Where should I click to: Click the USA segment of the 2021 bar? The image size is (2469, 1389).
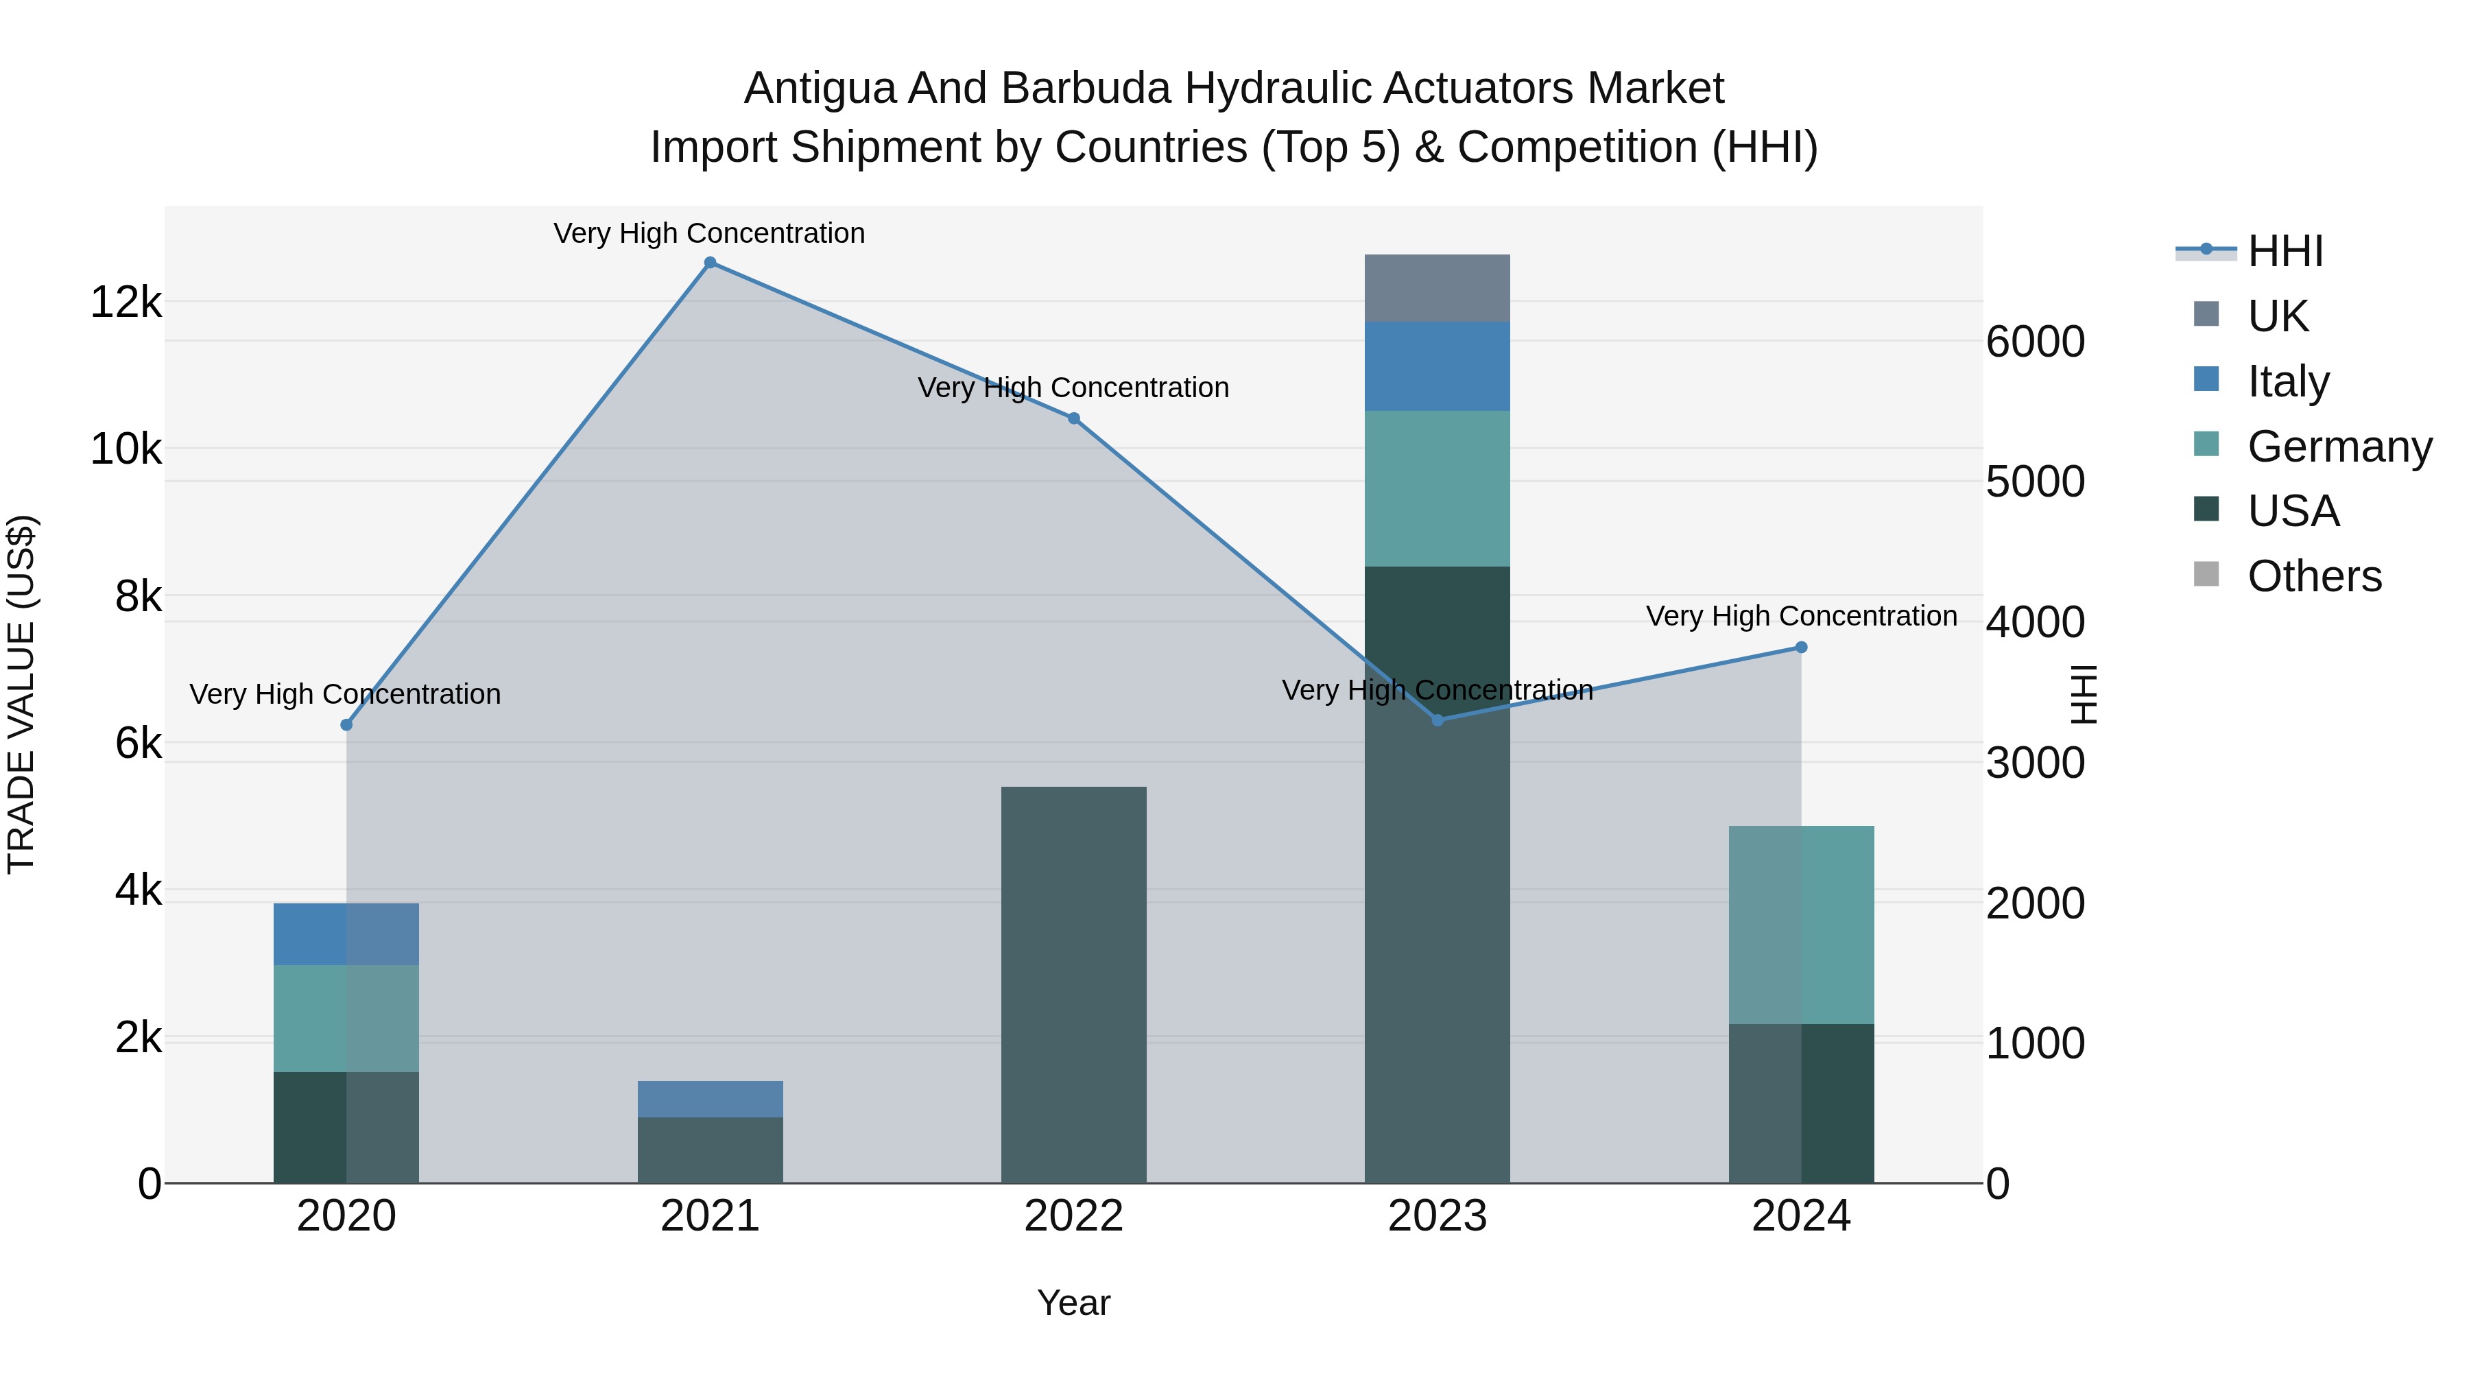click(x=711, y=1150)
